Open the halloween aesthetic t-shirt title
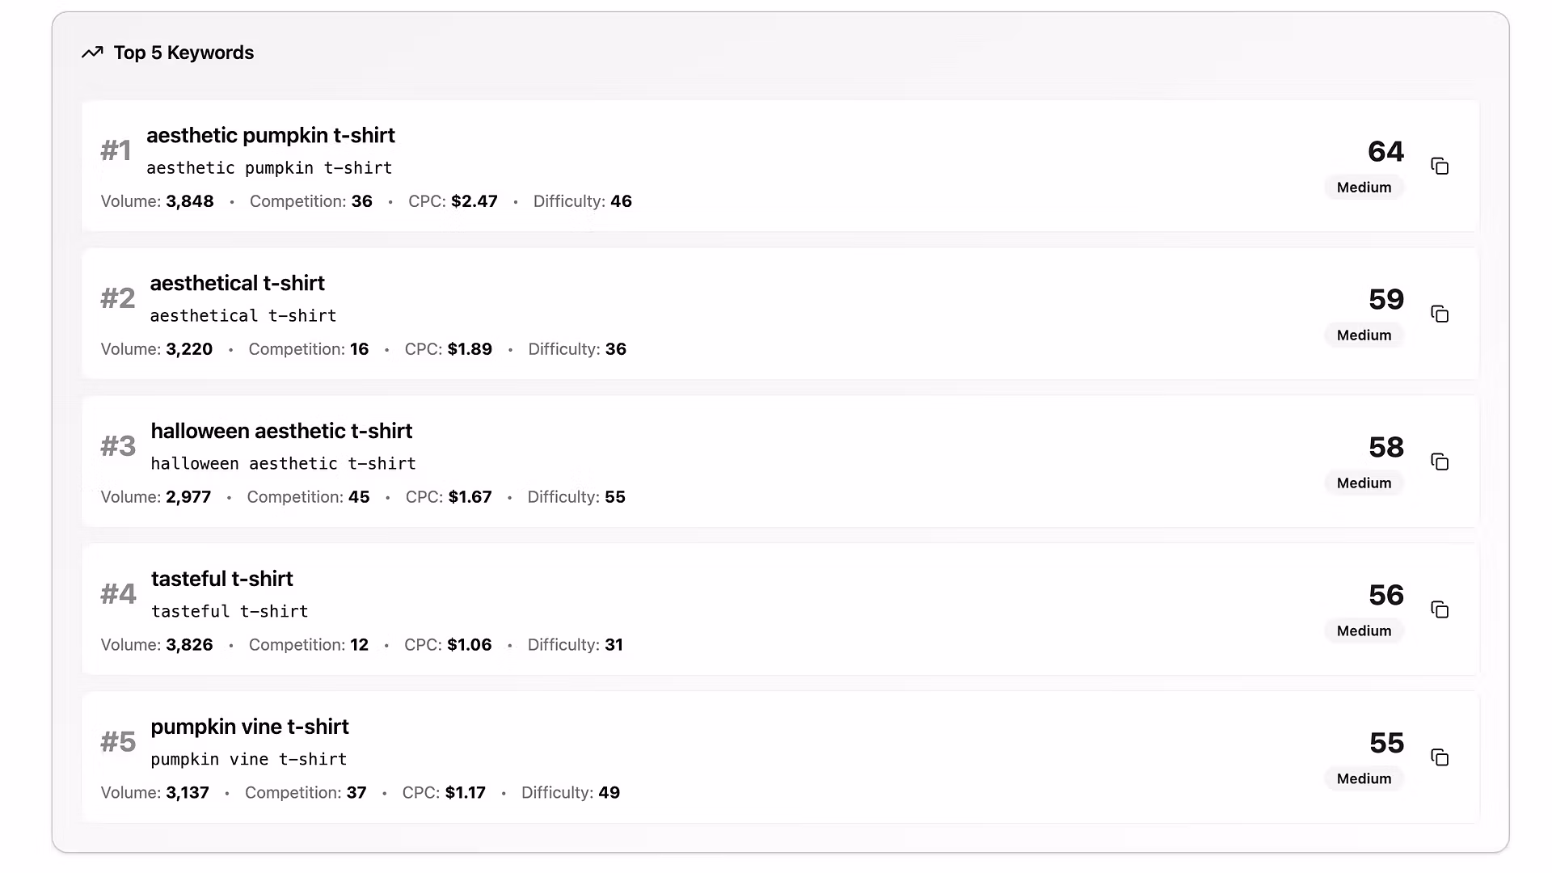Screen dimensions: 1552x873 pyautogui.click(x=281, y=431)
